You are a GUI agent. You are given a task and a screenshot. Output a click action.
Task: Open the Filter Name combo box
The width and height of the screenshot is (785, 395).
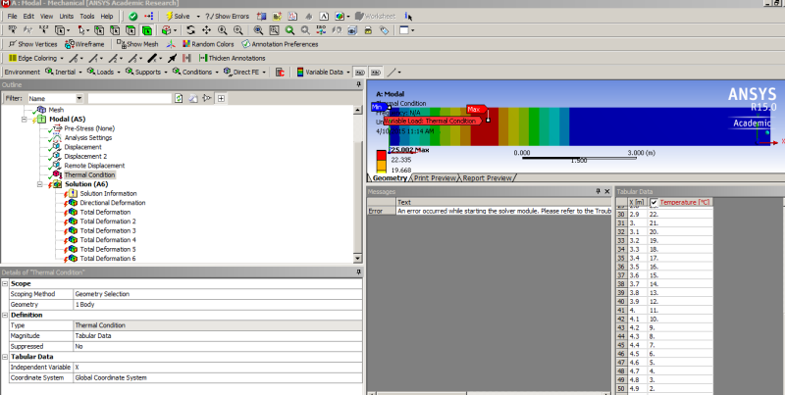pos(56,98)
